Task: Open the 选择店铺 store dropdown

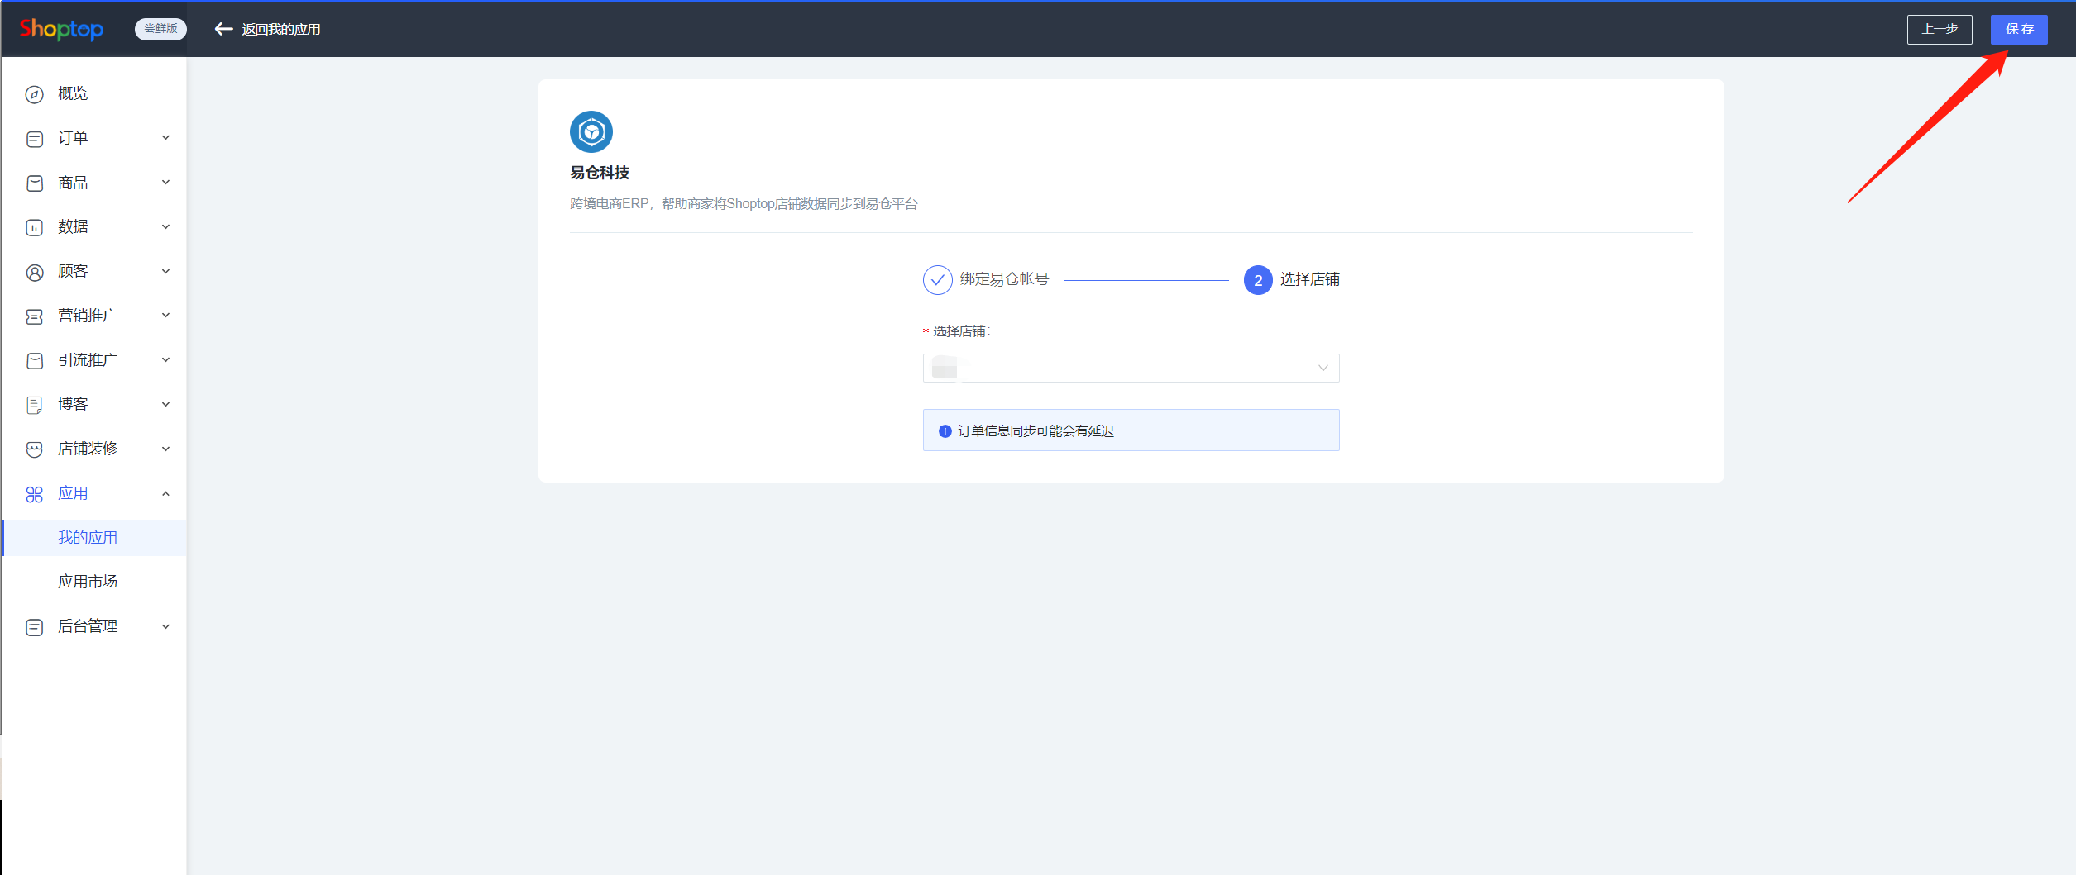Action: (1131, 369)
